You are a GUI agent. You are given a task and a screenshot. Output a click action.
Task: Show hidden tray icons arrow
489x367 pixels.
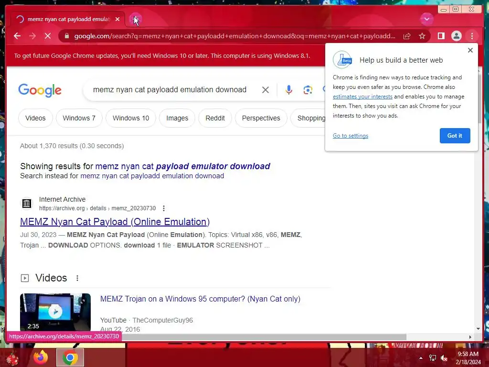coord(421,358)
